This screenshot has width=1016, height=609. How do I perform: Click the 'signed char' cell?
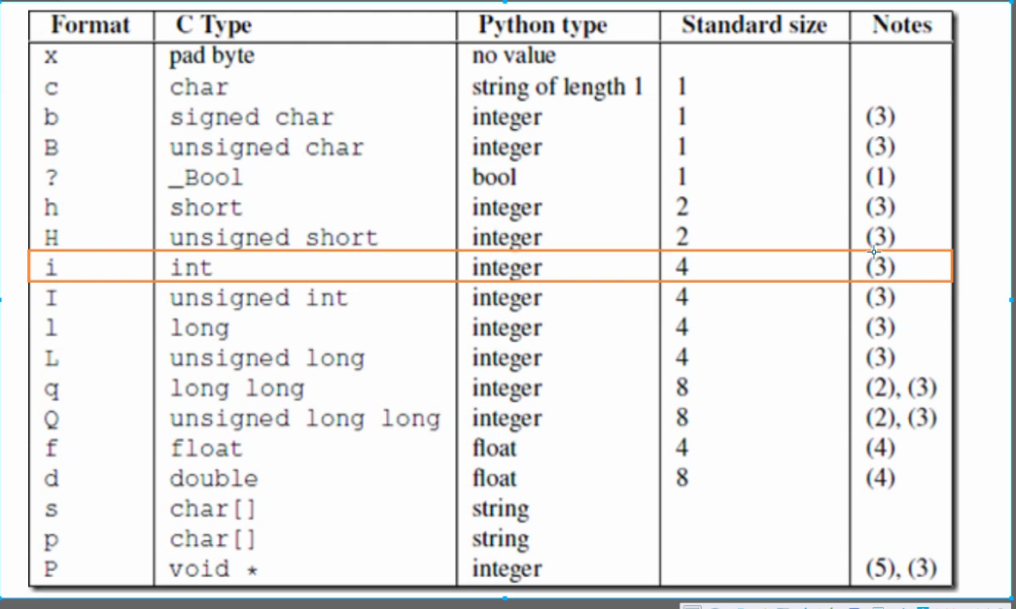tap(251, 118)
